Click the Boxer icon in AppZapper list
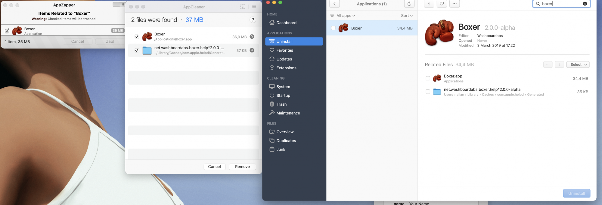Image resolution: width=602 pixels, height=205 pixels. point(17,31)
